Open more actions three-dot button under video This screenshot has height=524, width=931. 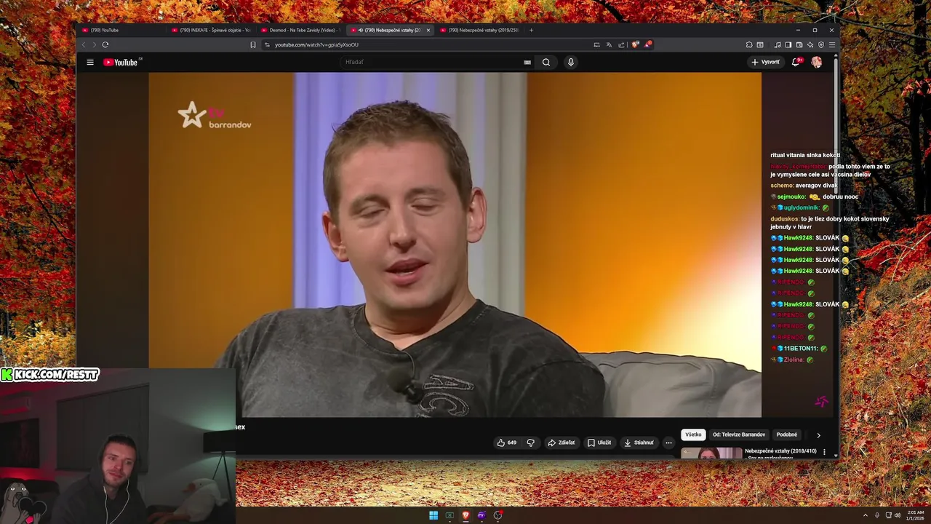(668, 442)
